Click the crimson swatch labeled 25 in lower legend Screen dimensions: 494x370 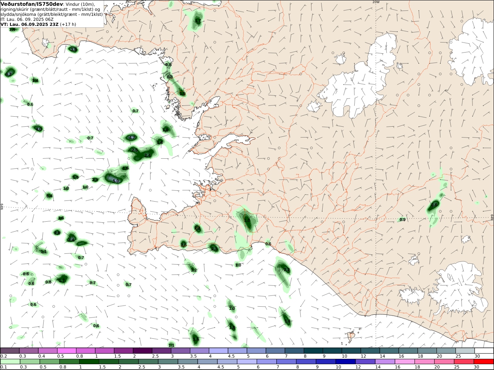[x=465, y=362]
